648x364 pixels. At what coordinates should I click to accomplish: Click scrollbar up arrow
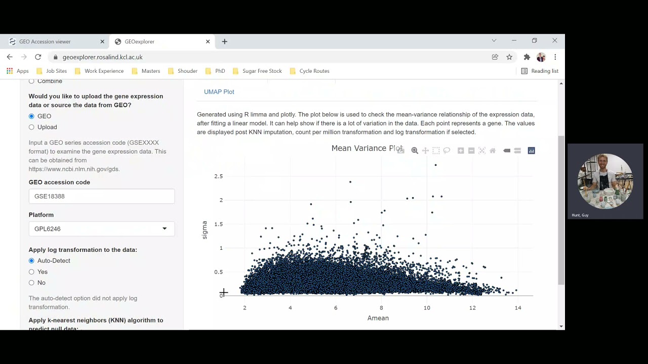pyautogui.click(x=561, y=83)
